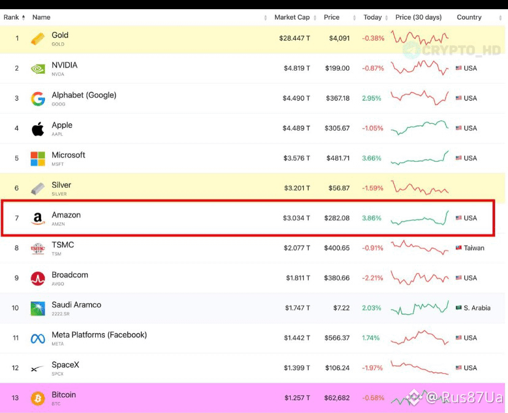The width and height of the screenshot is (508, 413).
Task: Click the Silver bar icon
Action: (x=37, y=188)
